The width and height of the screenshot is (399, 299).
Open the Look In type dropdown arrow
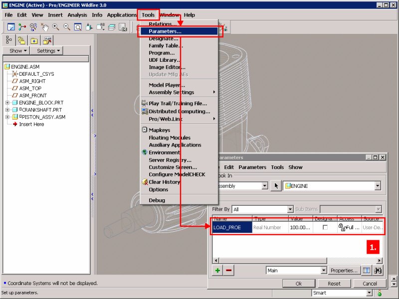265,186
